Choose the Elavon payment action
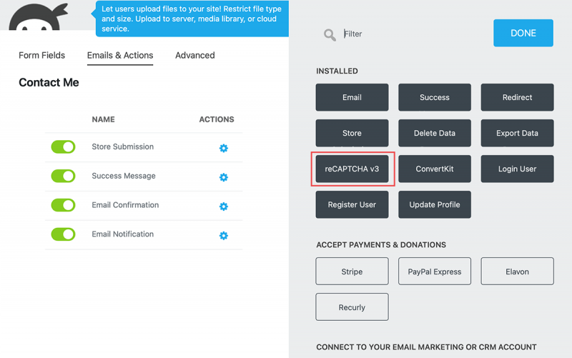This screenshot has height=358, width=572. click(x=517, y=272)
